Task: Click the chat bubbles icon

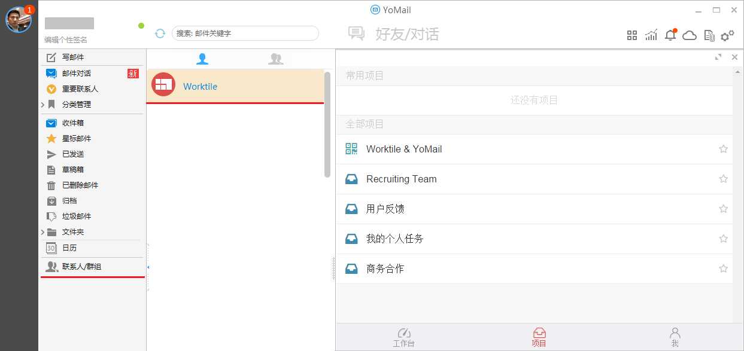Action: point(357,33)
